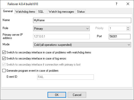134x100 pixels.
Task: Expand the Role dropdown
Action: (x=61, y=29)
